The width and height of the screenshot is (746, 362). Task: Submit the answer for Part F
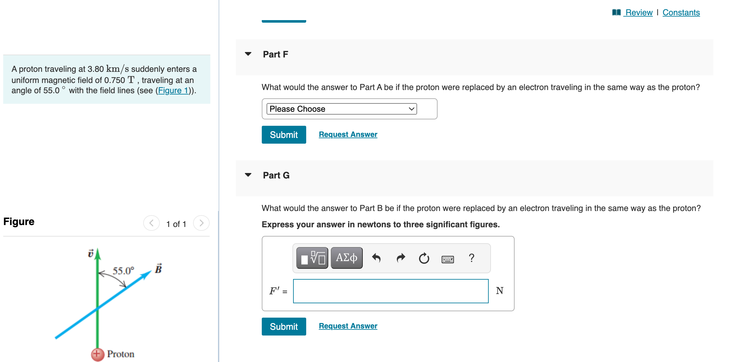click(x=284, y=134)
